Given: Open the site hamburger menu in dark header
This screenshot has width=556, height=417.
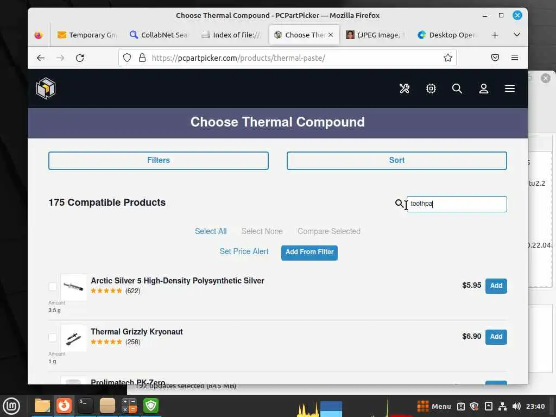Looking at the screenshot, I should click(x=510, y=89).
